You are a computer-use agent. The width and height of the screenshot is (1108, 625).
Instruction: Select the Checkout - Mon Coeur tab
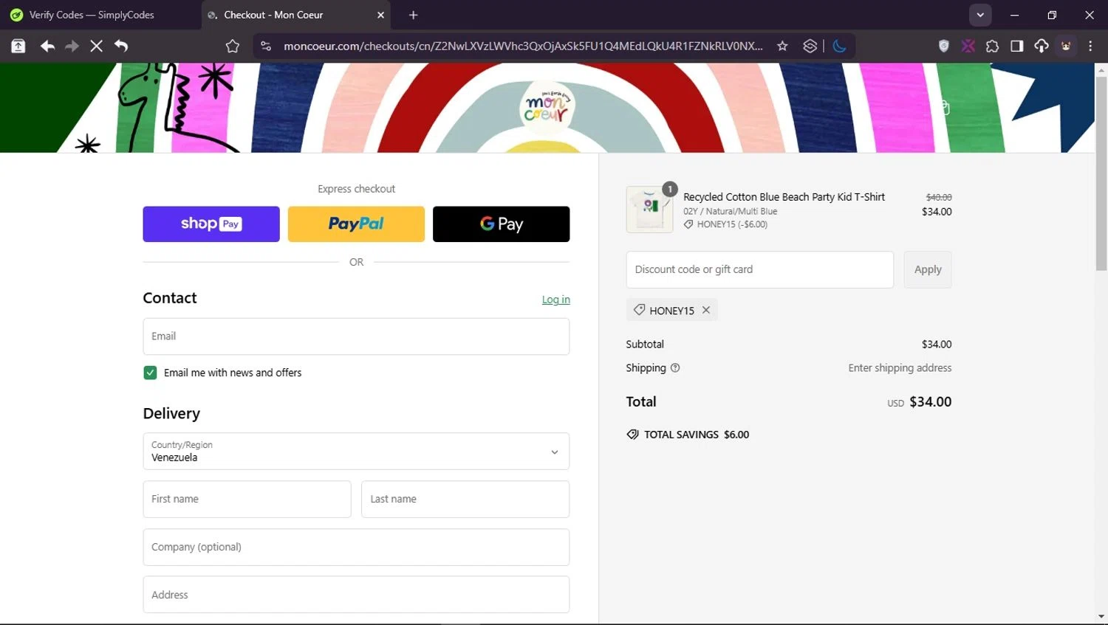tap(295, 15)
